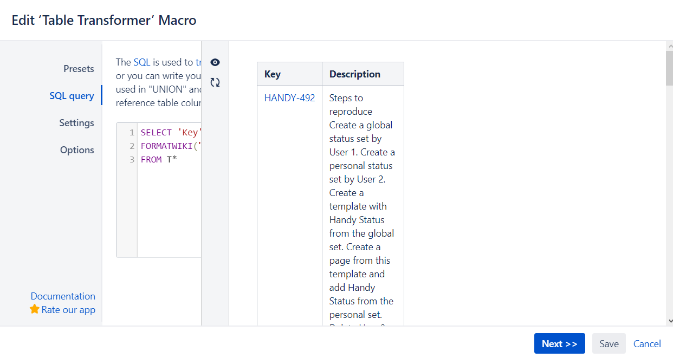
Task: Cancel editing the macro
Action: click(x=647, y=343)
